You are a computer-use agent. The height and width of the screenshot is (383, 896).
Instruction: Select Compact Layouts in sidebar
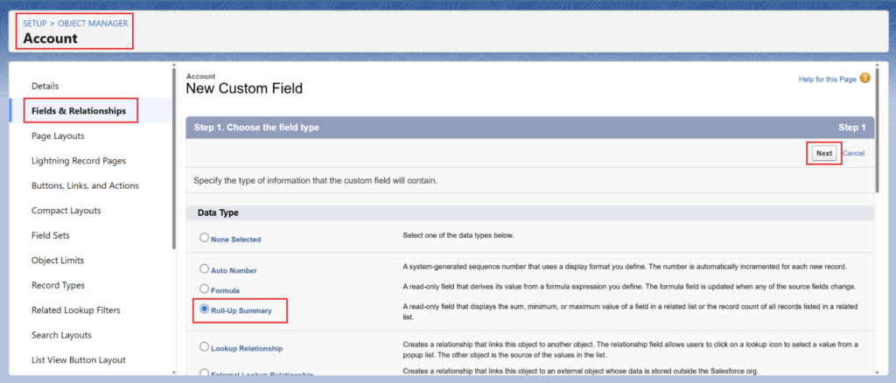66,211
